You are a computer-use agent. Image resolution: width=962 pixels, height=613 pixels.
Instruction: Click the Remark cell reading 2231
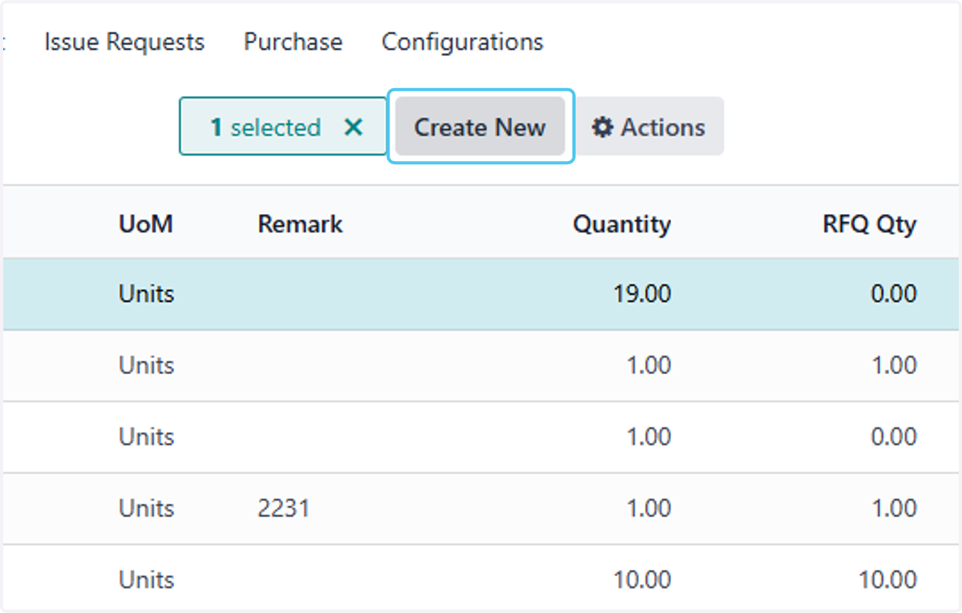click(x=284, y=508)
